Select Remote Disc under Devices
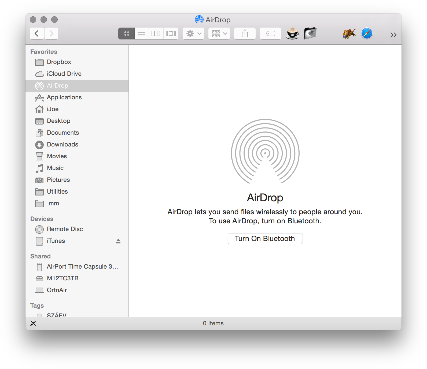This screenshot has width=427, height=369. click(77, 229)
